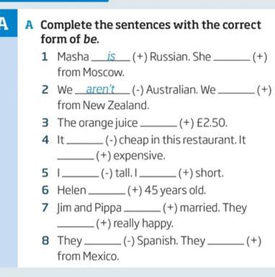Click the blank after "Helen"

(107, 191)
